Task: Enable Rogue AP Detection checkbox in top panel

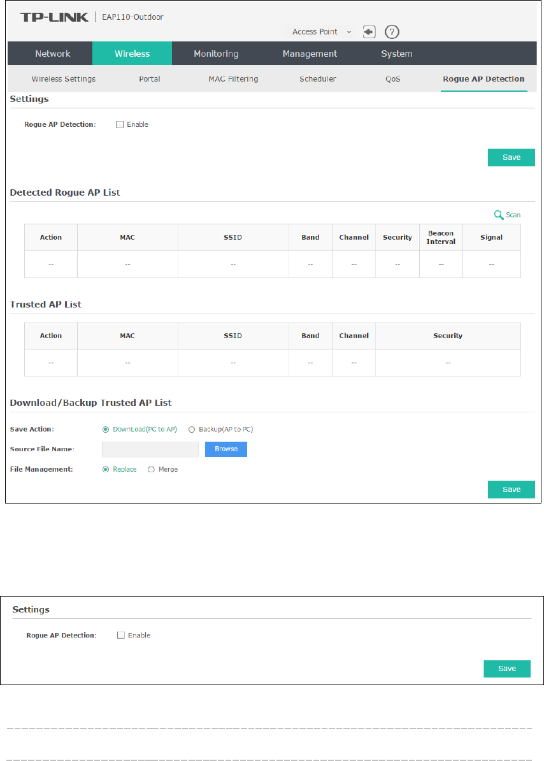Action: click(x=119, y=125)
